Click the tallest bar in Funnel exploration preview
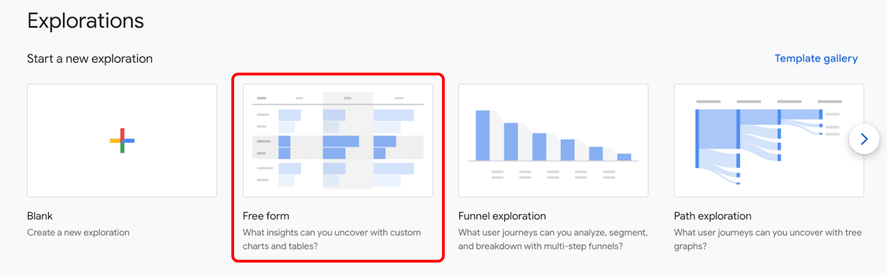The height and width of the screenshot is (276, 887). [482, 135]
